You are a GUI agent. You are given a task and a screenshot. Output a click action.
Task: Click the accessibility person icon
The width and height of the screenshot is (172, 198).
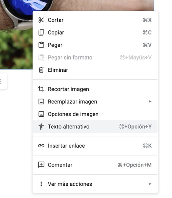(x=41, y=127)
